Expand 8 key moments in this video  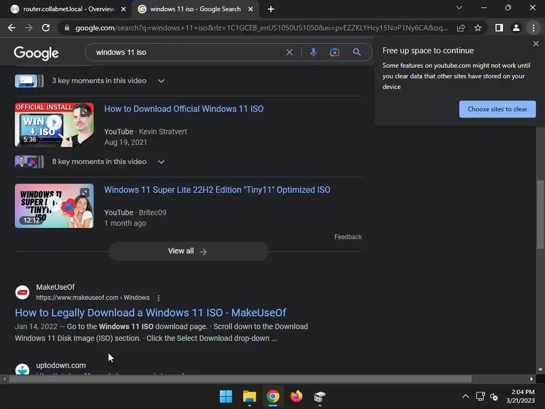click(x=161, y=162)
